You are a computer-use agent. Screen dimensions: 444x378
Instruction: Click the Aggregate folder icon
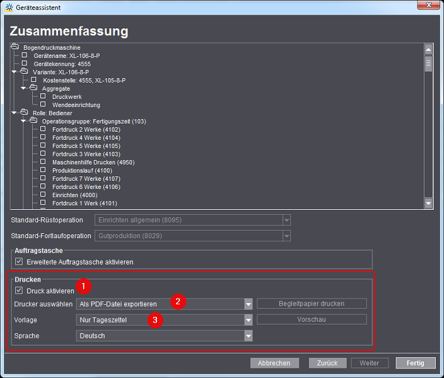point(34,88)
